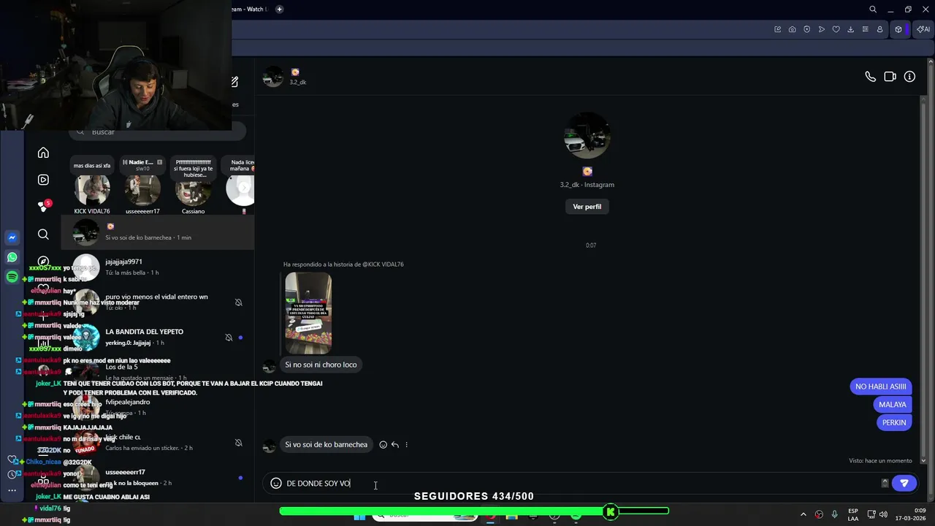Open ad blocker shield icon
Screen dimensions: 935x526
click(x=806, y=29)
